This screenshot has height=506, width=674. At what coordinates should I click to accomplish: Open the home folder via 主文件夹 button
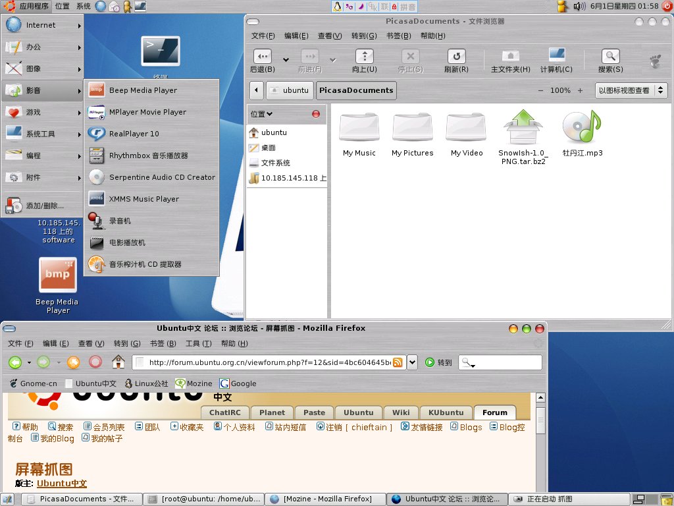[x=511, y=61]
